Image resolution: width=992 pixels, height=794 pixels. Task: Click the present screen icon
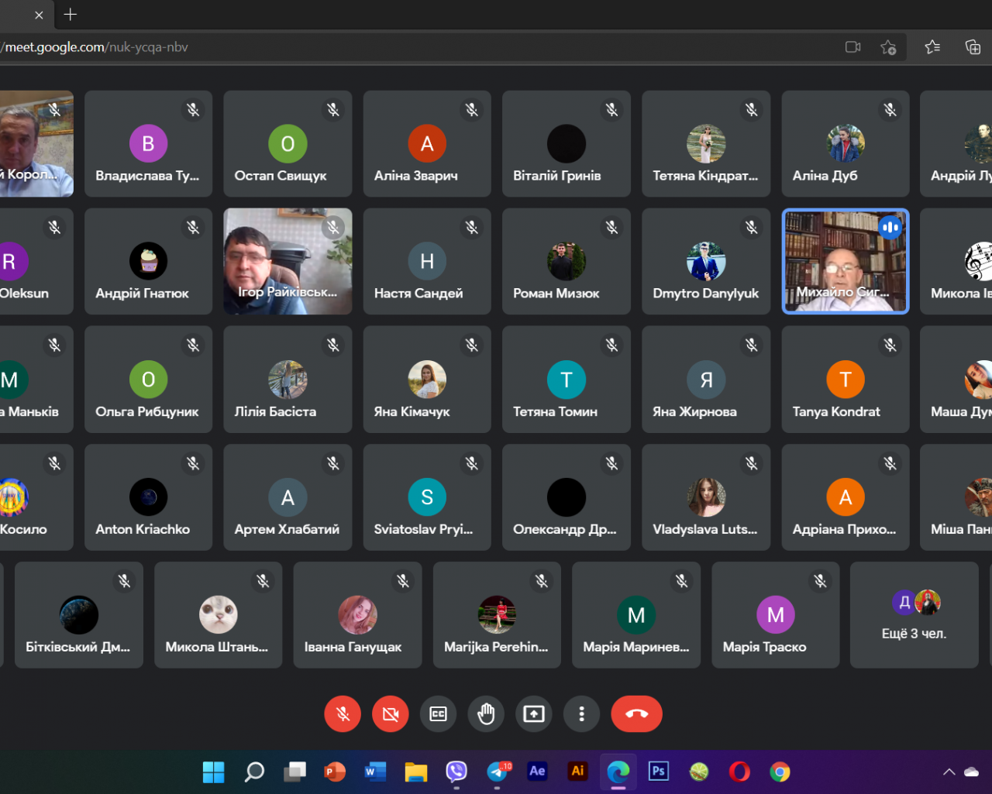click(x=534, y=713)
